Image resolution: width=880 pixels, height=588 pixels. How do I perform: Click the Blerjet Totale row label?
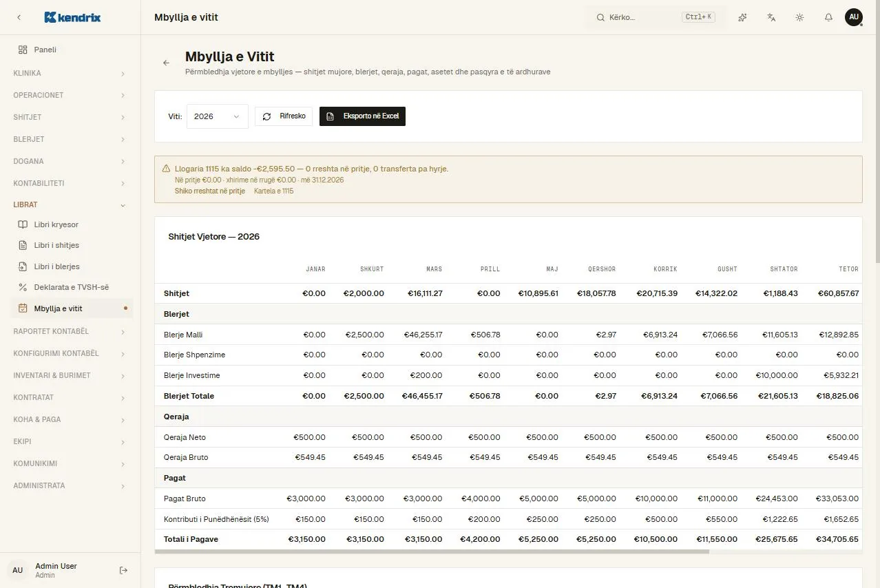189,396
